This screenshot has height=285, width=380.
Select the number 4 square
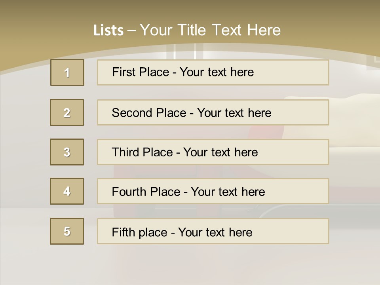pos(67,191)
